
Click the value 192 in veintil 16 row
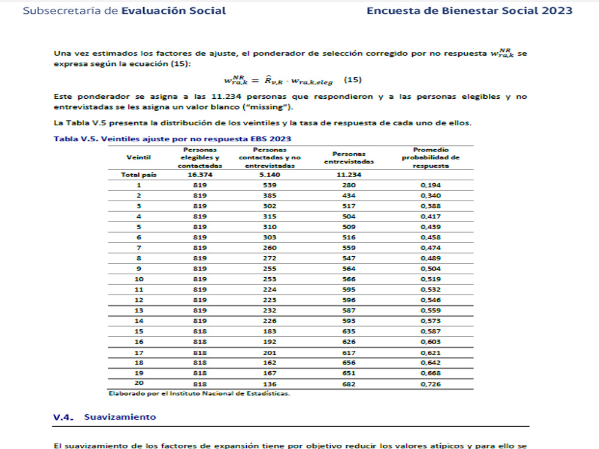point(270,342)
